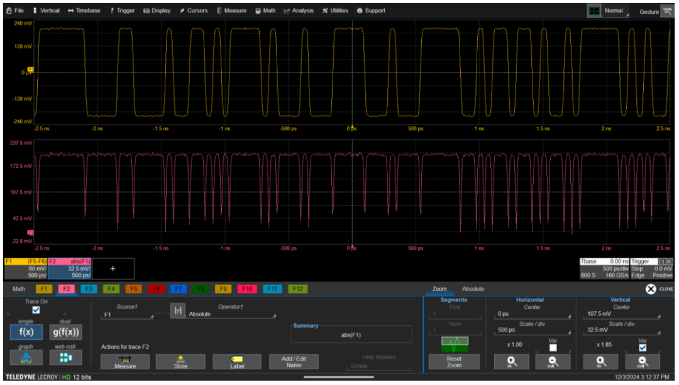Open the Math menu

tap(265, 11)
